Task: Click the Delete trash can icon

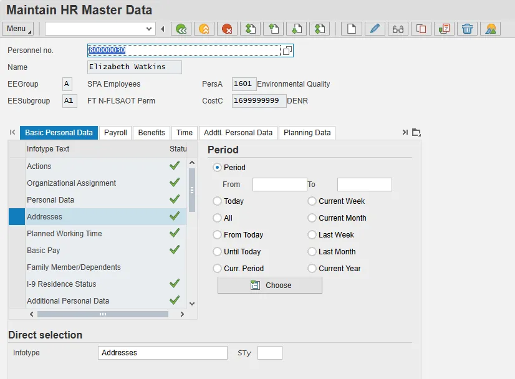Action: click(x=467, y=29)
